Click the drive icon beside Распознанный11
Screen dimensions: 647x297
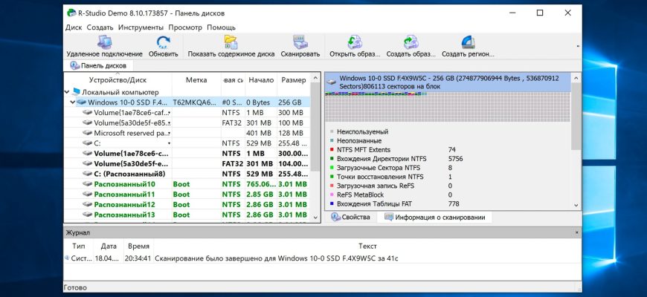click(88, 195)
